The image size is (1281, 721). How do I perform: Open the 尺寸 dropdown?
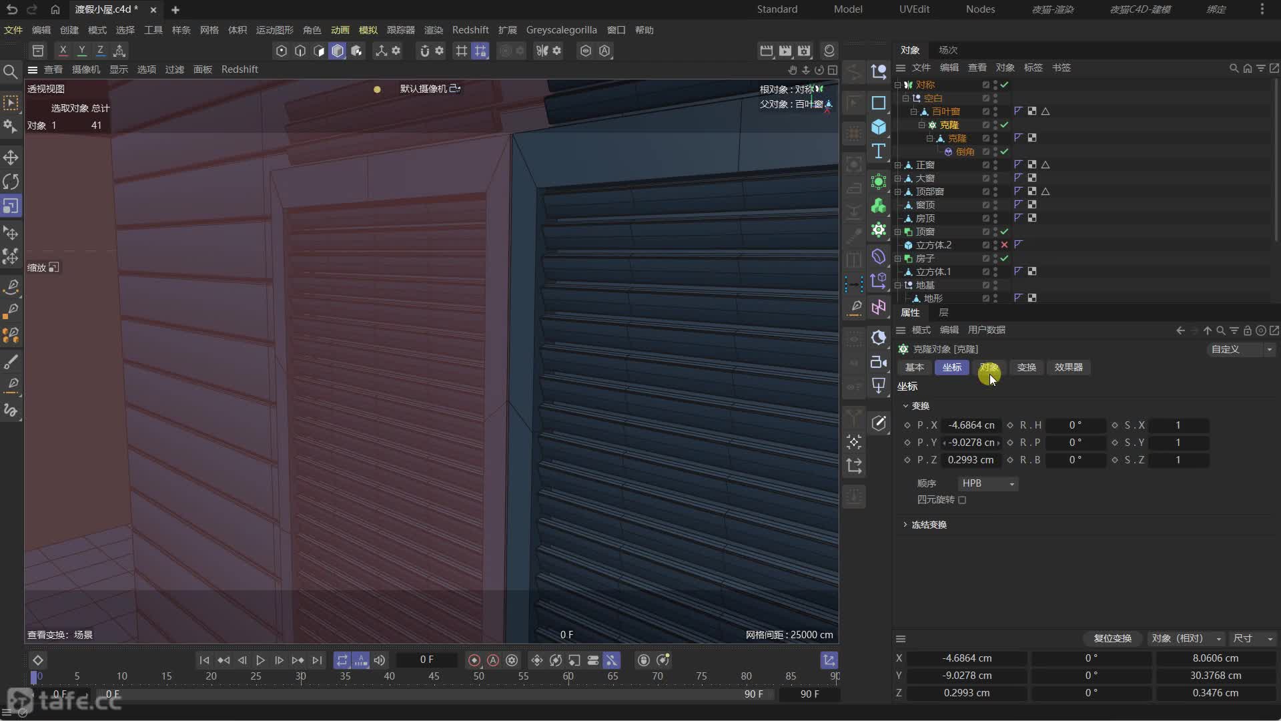tap(1252, 638)
